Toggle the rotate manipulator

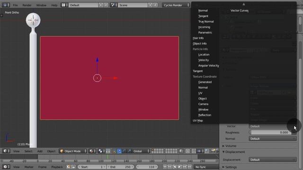click(125, 151)
